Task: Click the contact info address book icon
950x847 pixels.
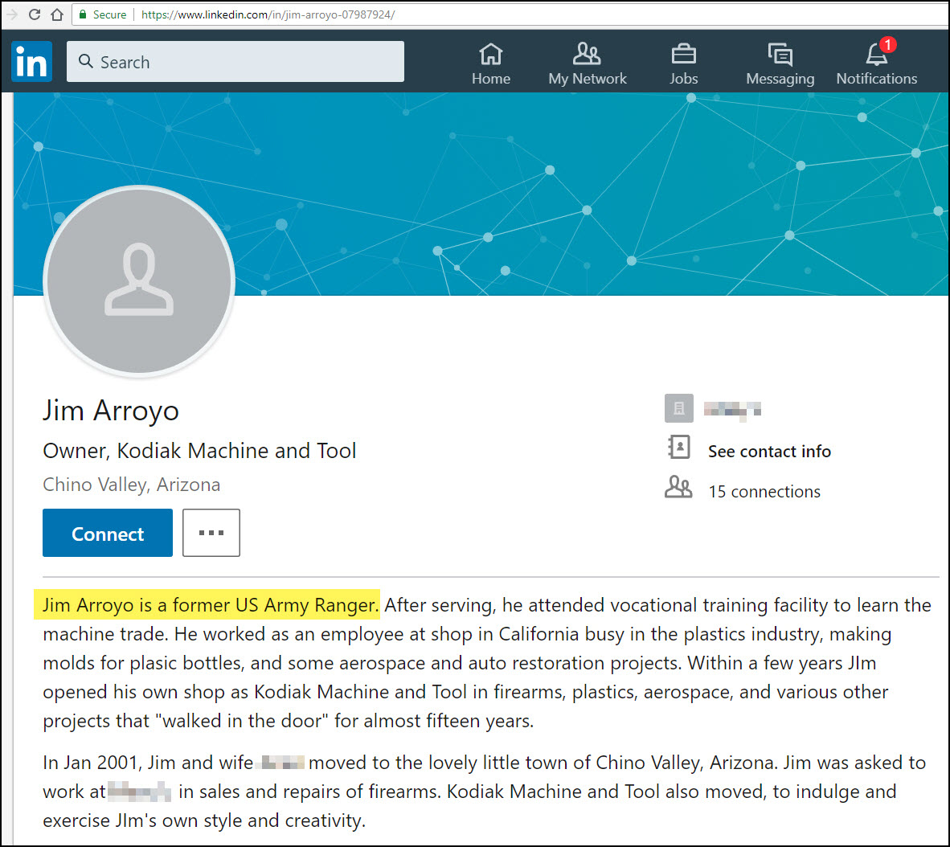Action: (679, 447)
